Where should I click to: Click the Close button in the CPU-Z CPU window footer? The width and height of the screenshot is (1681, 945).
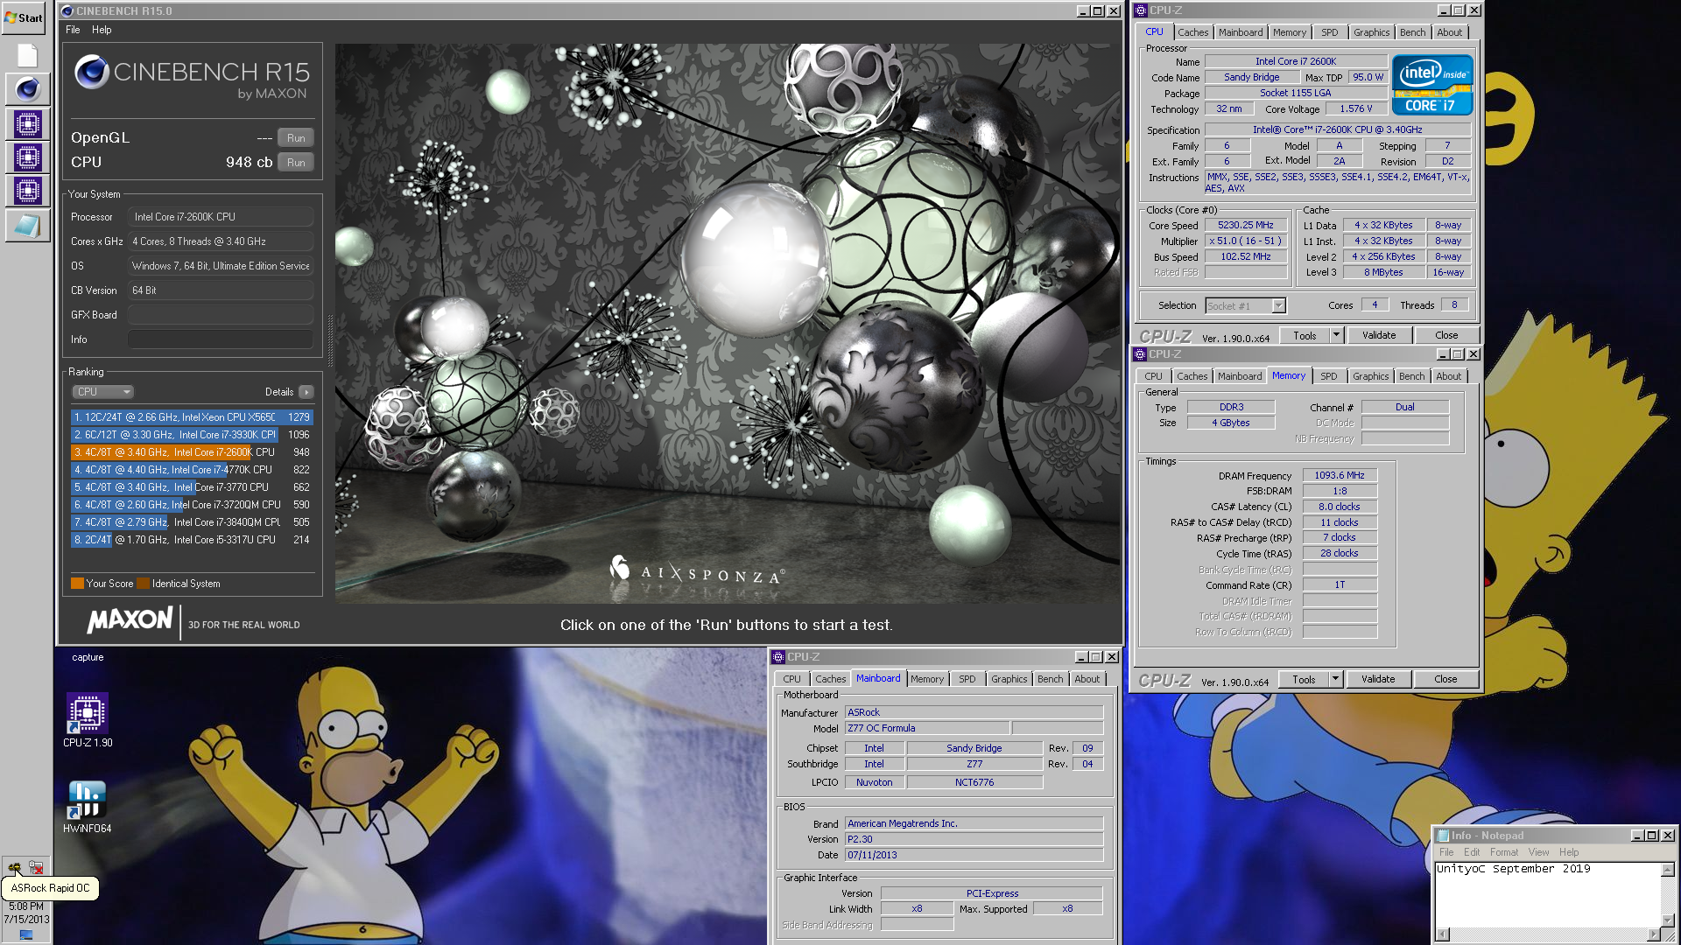pos(1446,335)
